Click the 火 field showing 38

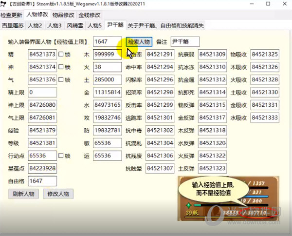click(108, 67)
